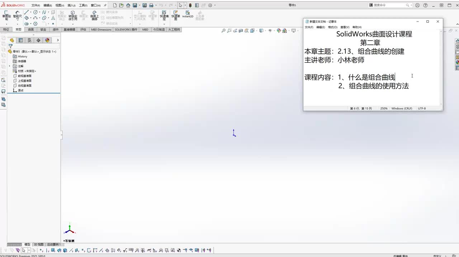Pin the SolidWorks menu bar with the pushpin
The height and width of the screenshot is (257, 459).
[x=105, y=5]
